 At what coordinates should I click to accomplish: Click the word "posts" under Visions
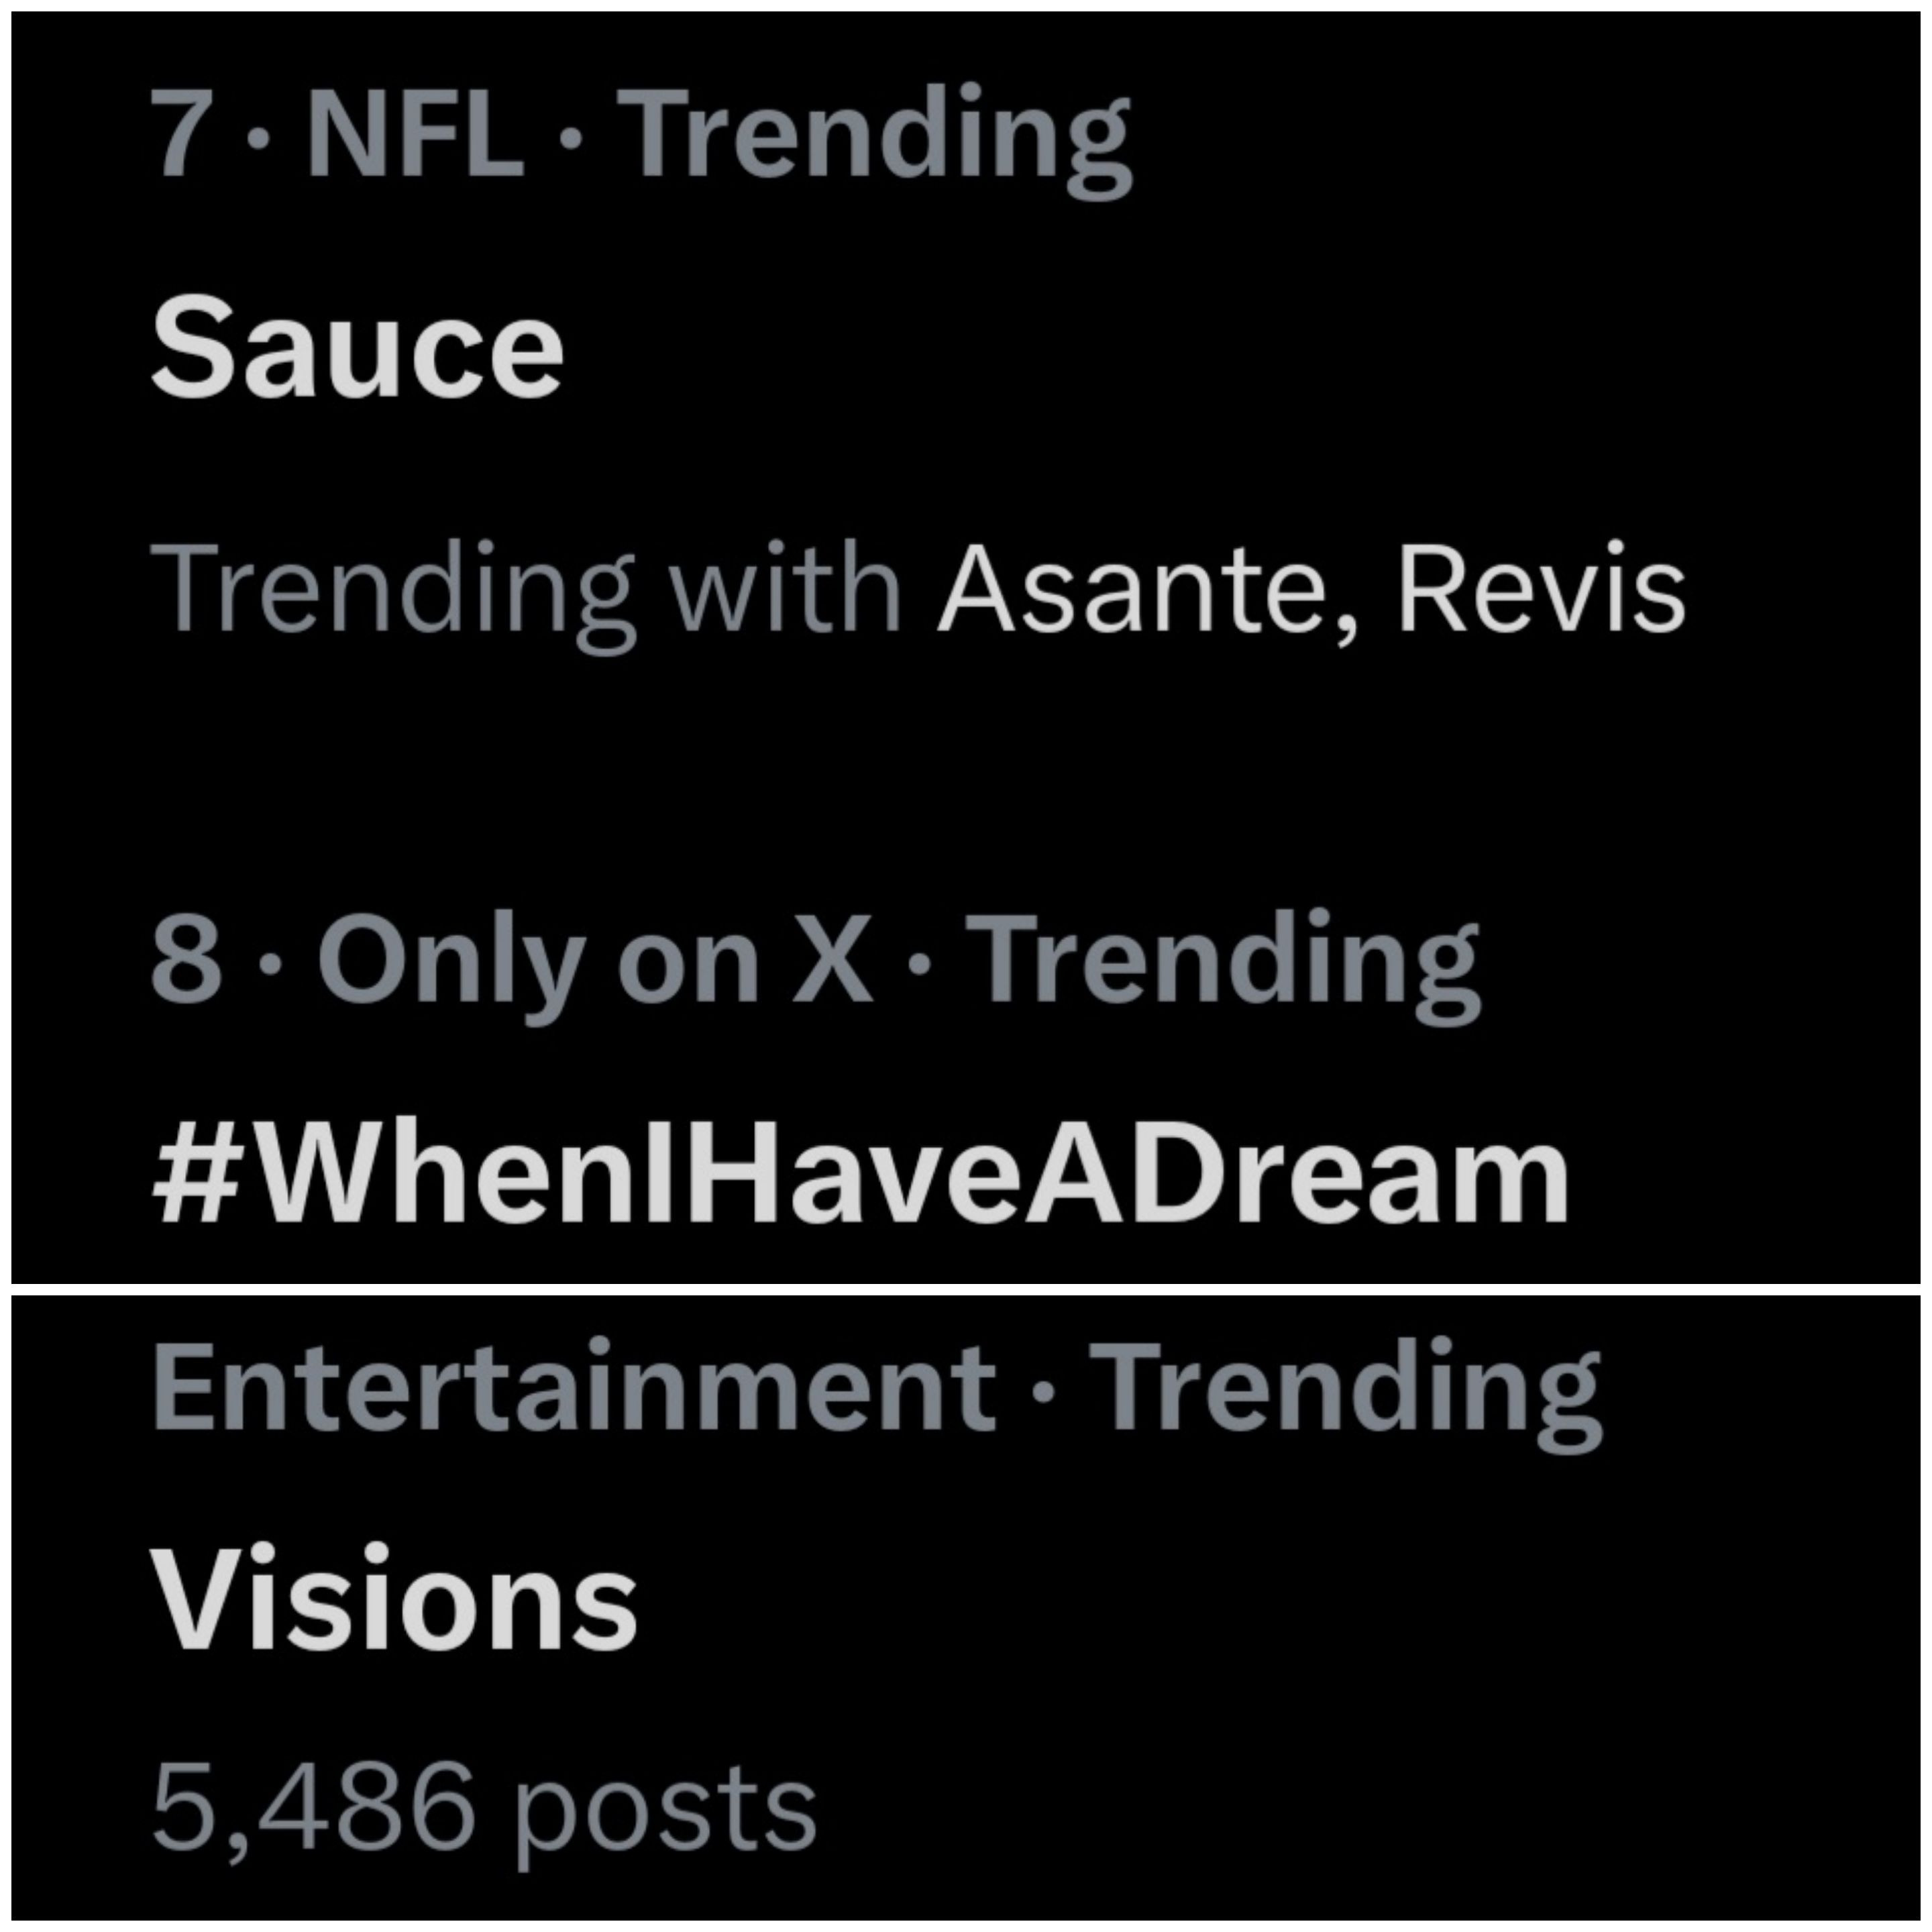pos(664,1812)
